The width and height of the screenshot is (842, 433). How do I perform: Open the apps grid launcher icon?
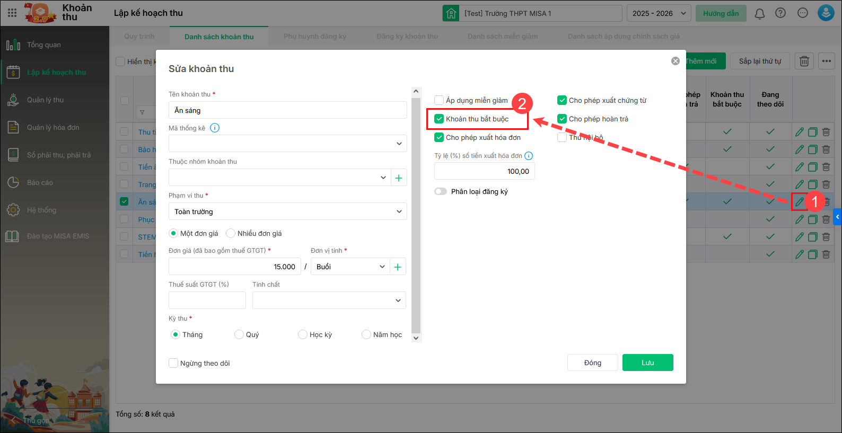[x=12, y=13]
